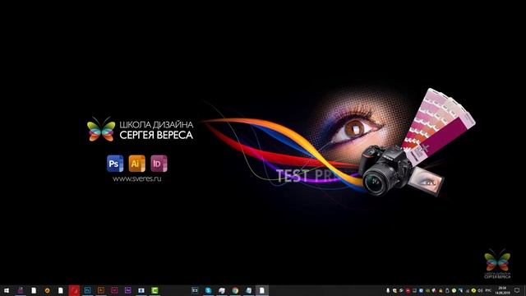Click the microphone icon in the system tray
Viewport: 526px width, 296px height.
coord(388,290)
